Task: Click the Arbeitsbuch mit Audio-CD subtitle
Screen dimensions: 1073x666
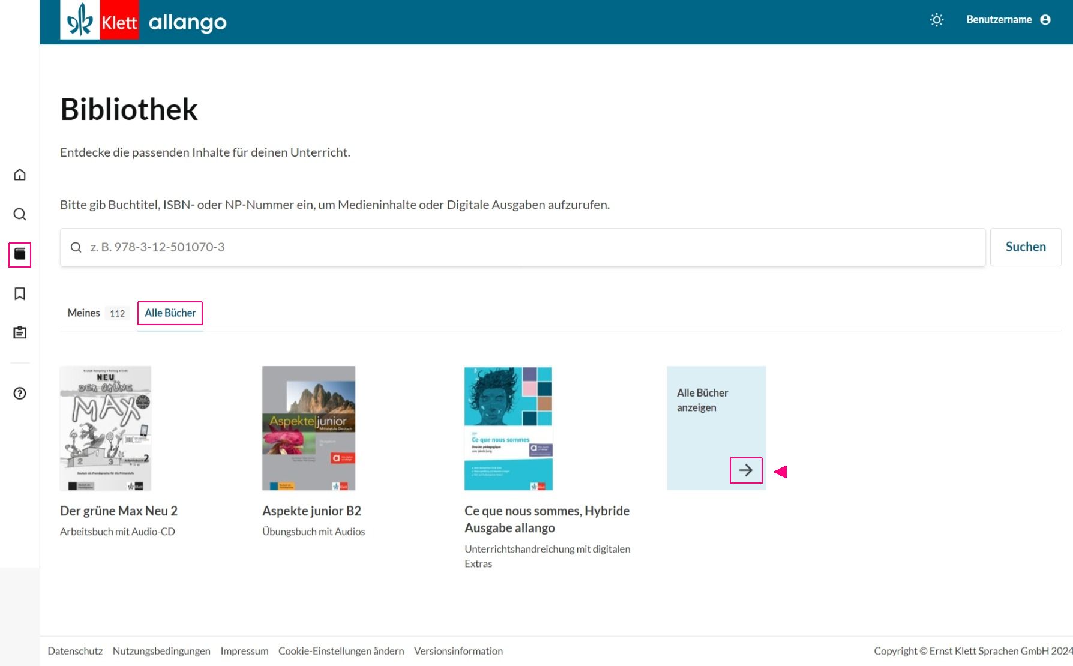Action: coord(118,532)
